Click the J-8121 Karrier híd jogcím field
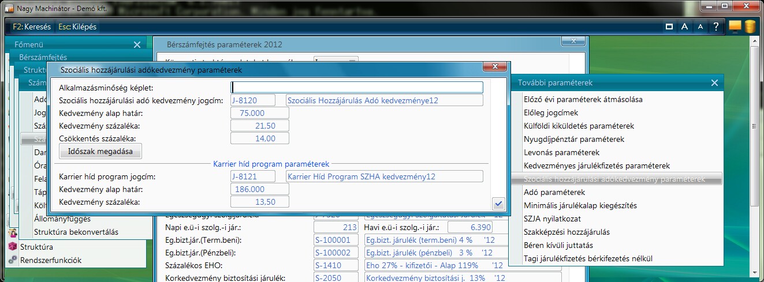Screen dimensions: 764x282 point(253,176)
